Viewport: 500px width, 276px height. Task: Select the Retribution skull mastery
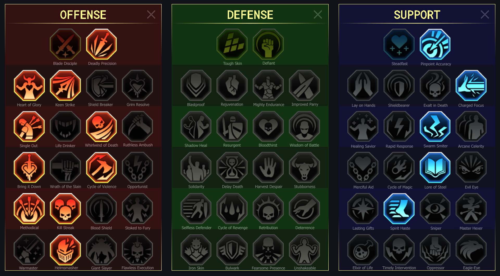(268, 209)
